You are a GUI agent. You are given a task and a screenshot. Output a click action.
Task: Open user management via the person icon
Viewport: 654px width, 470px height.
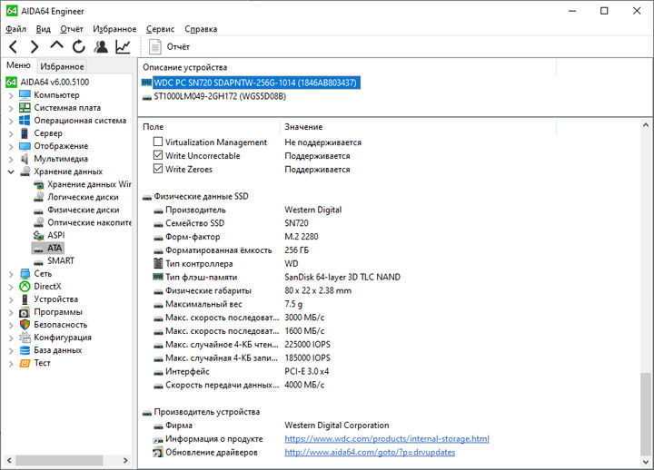point(101,46)
